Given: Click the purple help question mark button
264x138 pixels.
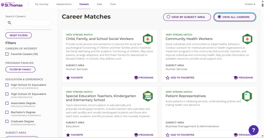Looking at the screenshot, I should (253, 130).
